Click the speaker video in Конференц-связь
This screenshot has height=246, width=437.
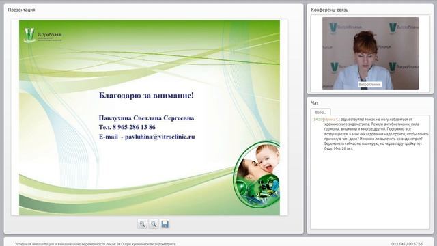[x=370, y=53]
